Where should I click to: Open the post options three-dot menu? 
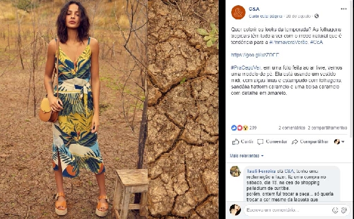(x=344, y=9)
